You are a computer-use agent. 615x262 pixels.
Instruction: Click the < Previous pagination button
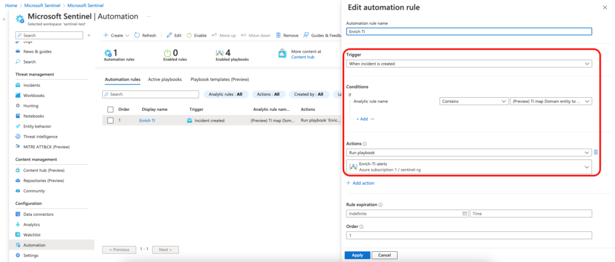tap(120, 249)
